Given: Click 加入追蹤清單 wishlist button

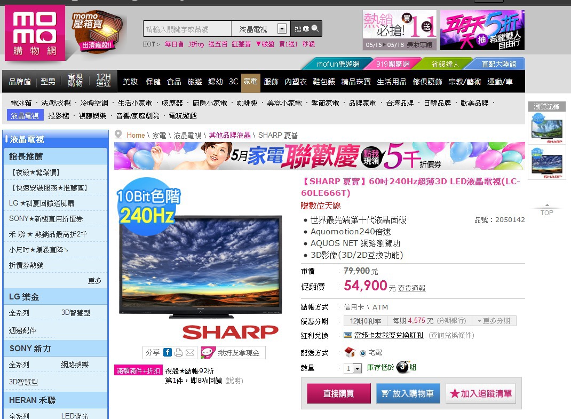Looking at the screenshot, I should coord(481,393).
